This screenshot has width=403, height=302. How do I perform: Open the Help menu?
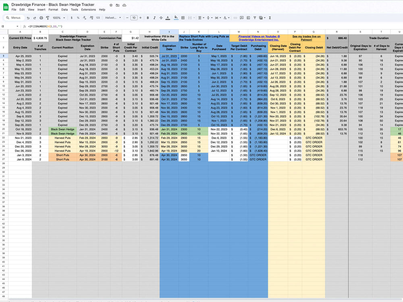click(x=102, y=10)
